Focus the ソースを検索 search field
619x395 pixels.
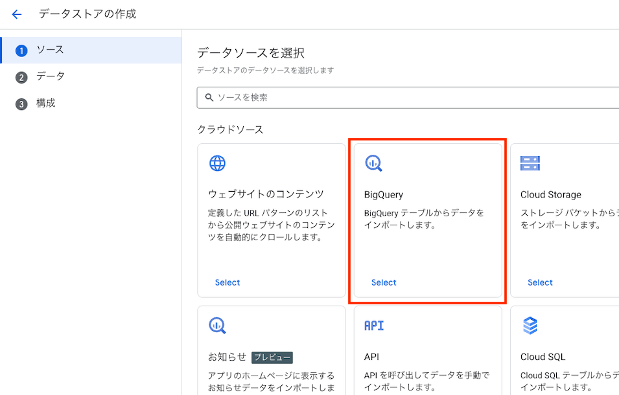(408, 98)
